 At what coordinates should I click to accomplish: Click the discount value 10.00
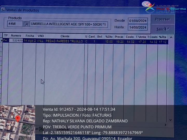click(x=109, y=42)
